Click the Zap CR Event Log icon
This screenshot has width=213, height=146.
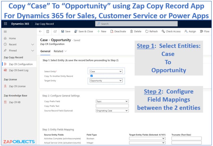pyautogui.click(x=5, y=70)
